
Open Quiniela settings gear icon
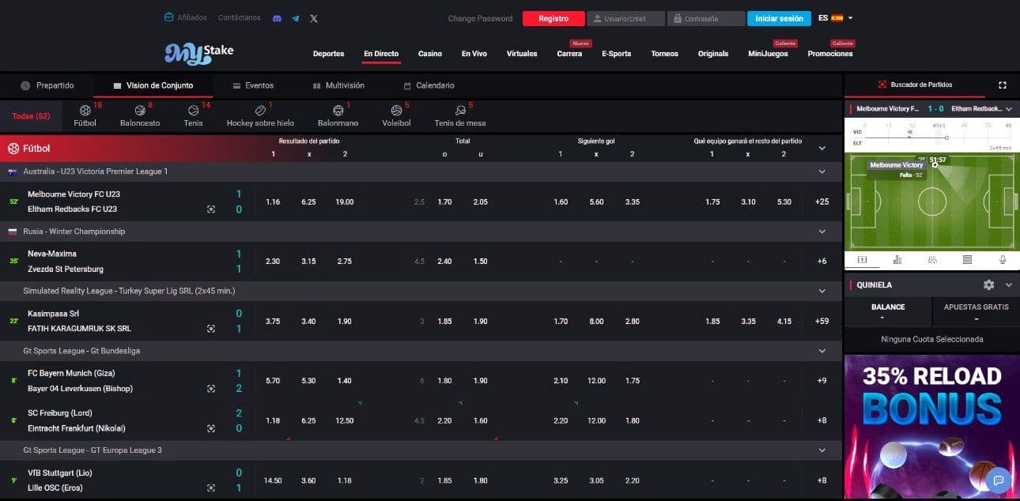[988, 284]
